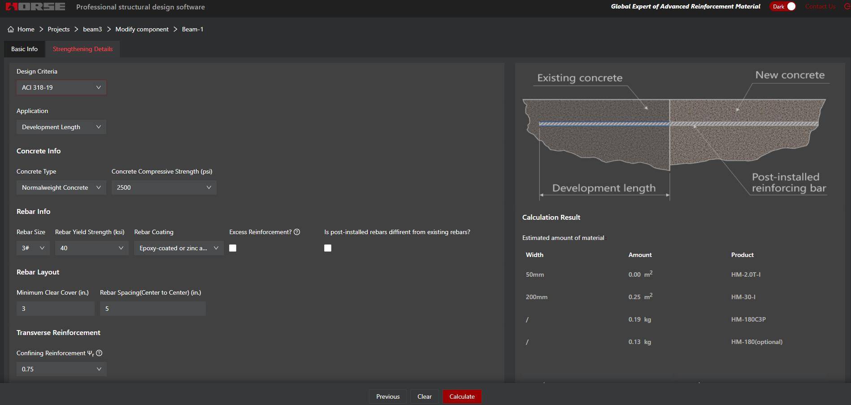Check post-installed rebars different checkbox

tap(328, 248)
